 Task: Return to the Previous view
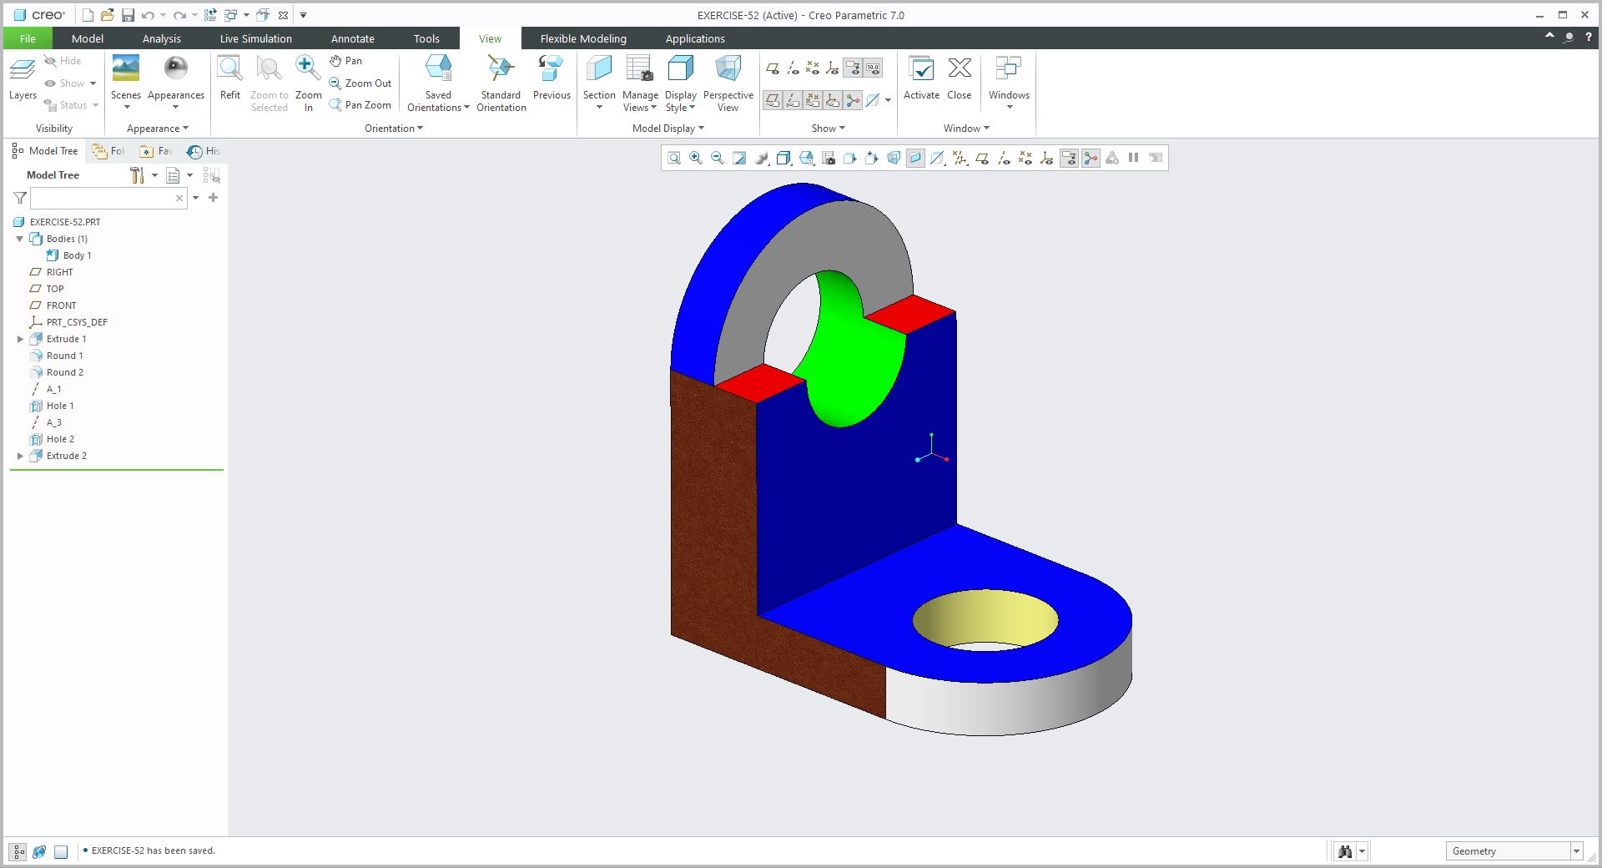click(552, 79)
